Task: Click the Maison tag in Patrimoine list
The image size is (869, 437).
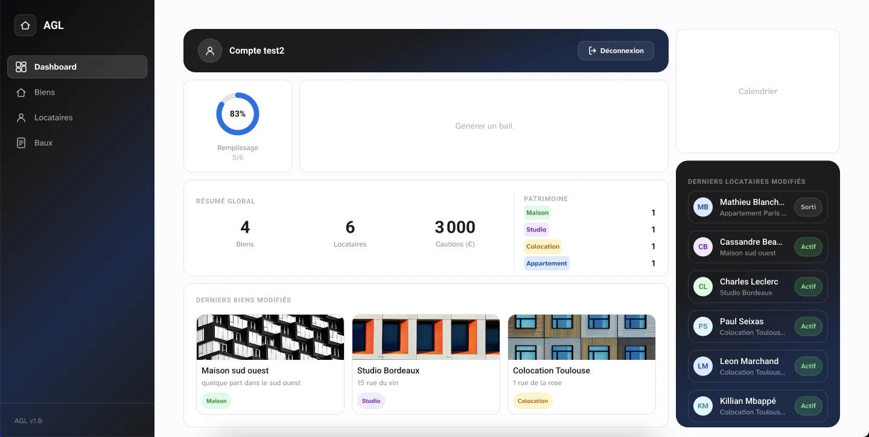Action: (x=538, y=213)
